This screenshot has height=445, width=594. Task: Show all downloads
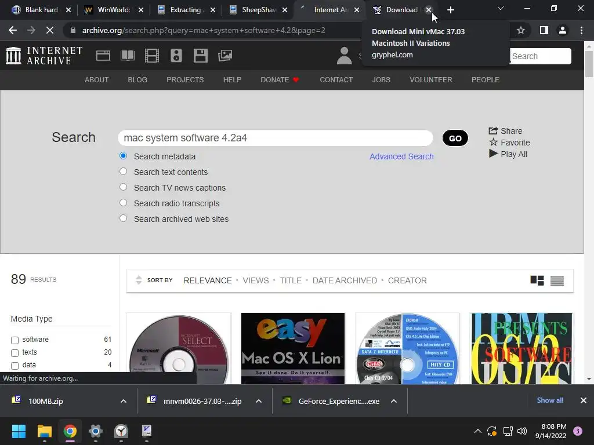pyautogui.click(x=550, y=400)
